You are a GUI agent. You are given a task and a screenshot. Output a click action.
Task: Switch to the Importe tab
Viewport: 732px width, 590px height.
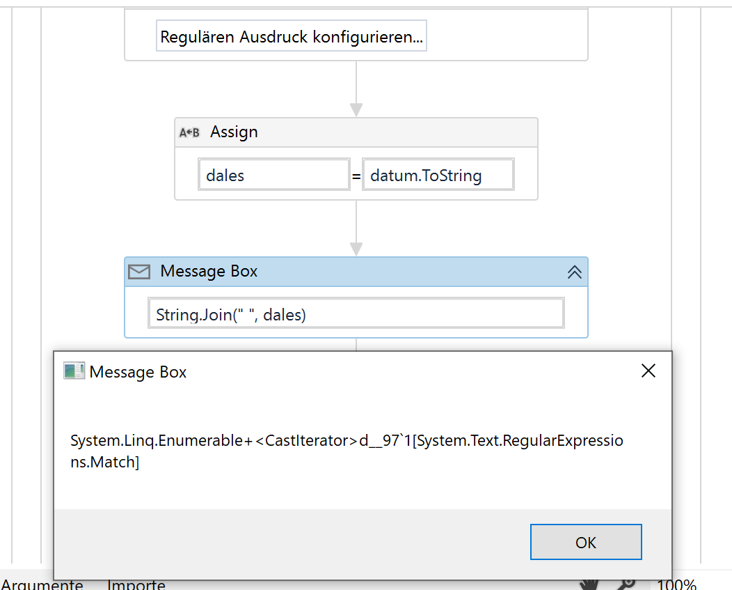point(136,586)
